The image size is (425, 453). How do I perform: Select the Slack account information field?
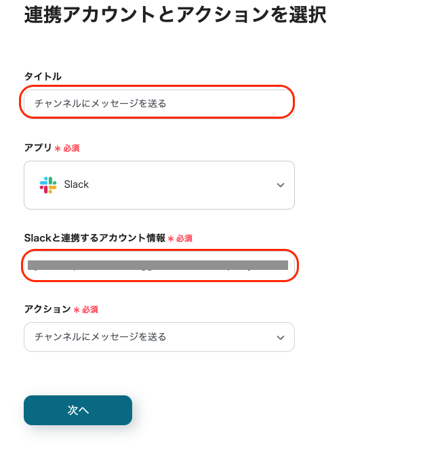point(160,266)
